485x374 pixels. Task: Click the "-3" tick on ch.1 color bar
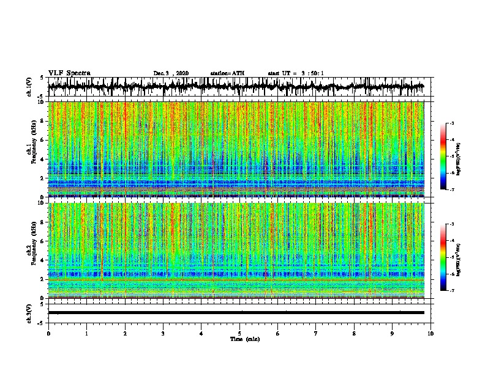tap(451, 123)
